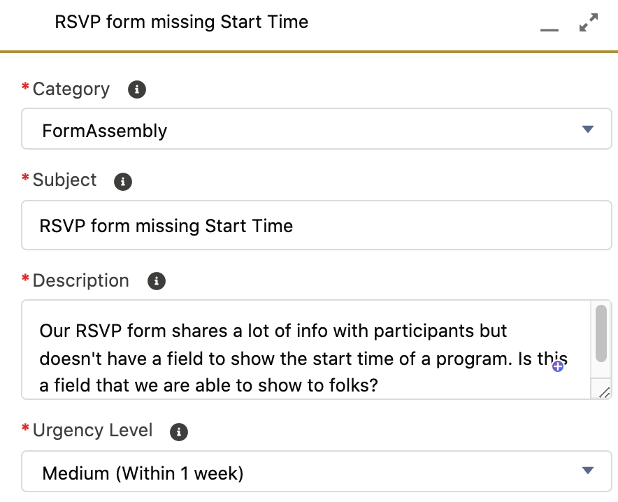The width and height of the screenshot is (618, 502).
Task: Click the Description textarea resize handle
Action: coord(604,392)
